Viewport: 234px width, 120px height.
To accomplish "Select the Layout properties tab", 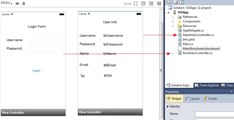I will [x=192, y=99].
